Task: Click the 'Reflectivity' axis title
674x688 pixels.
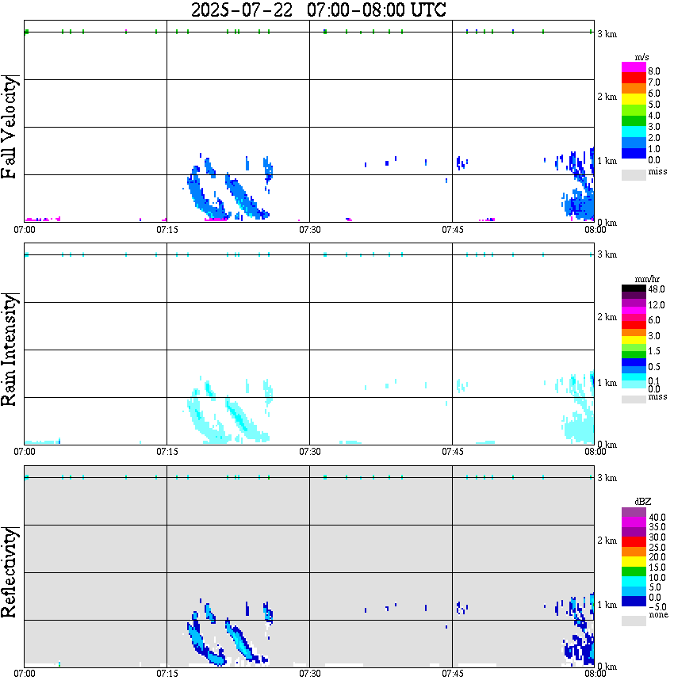Action: [x=10, y=572]
